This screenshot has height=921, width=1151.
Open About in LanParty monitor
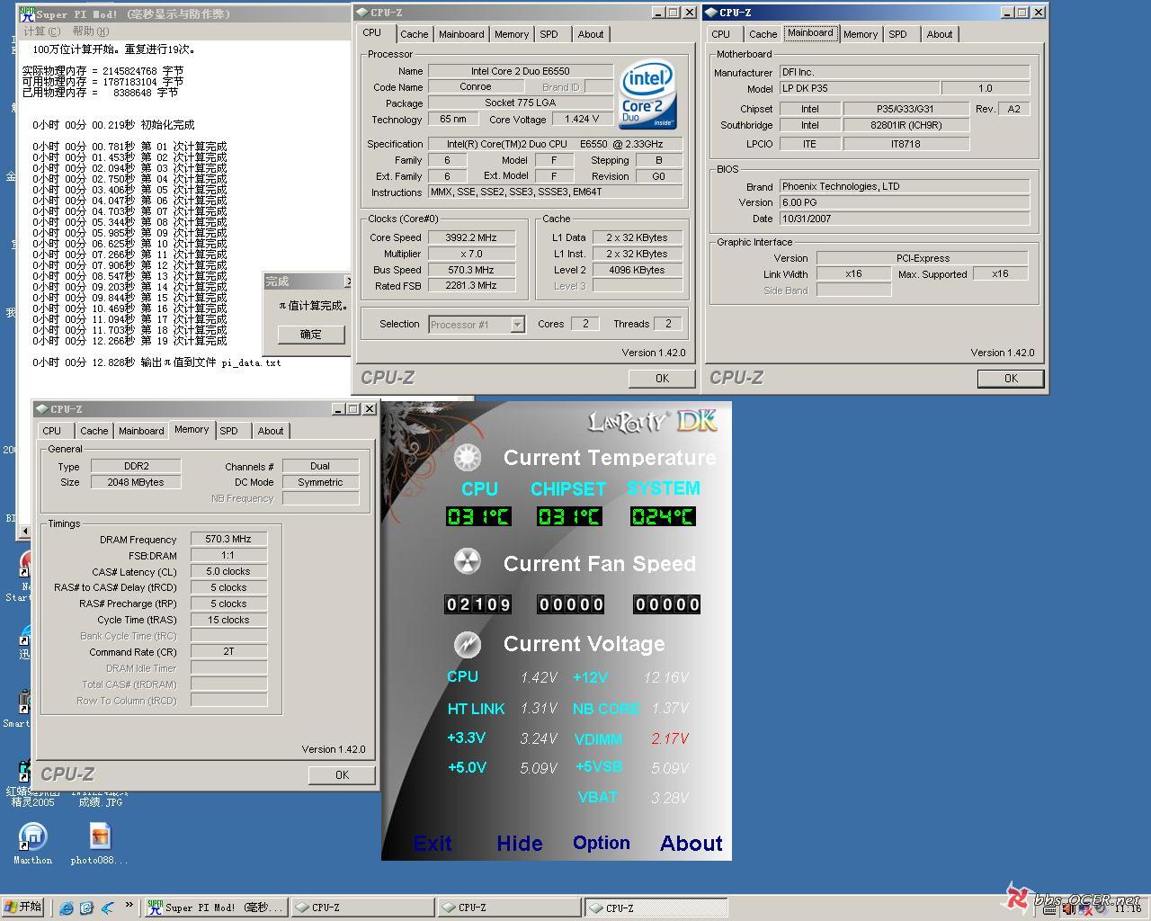tap(691, 844)
